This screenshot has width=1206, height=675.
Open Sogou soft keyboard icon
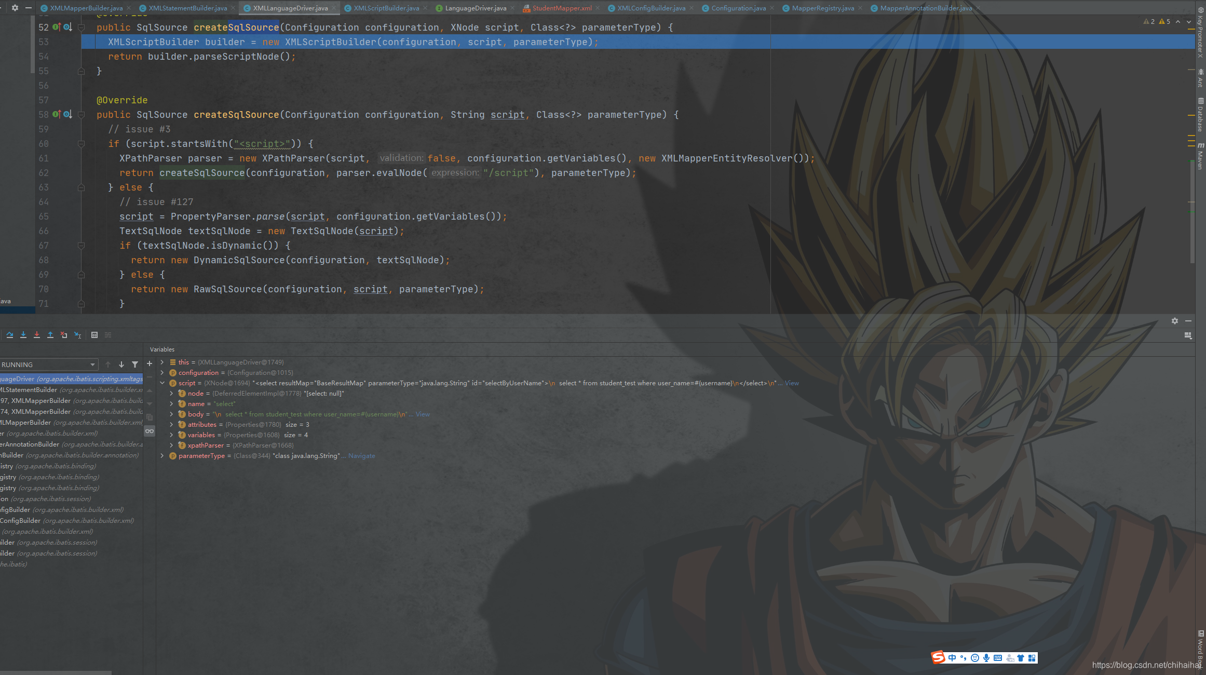pyautogui.click(x=998, y=658)
